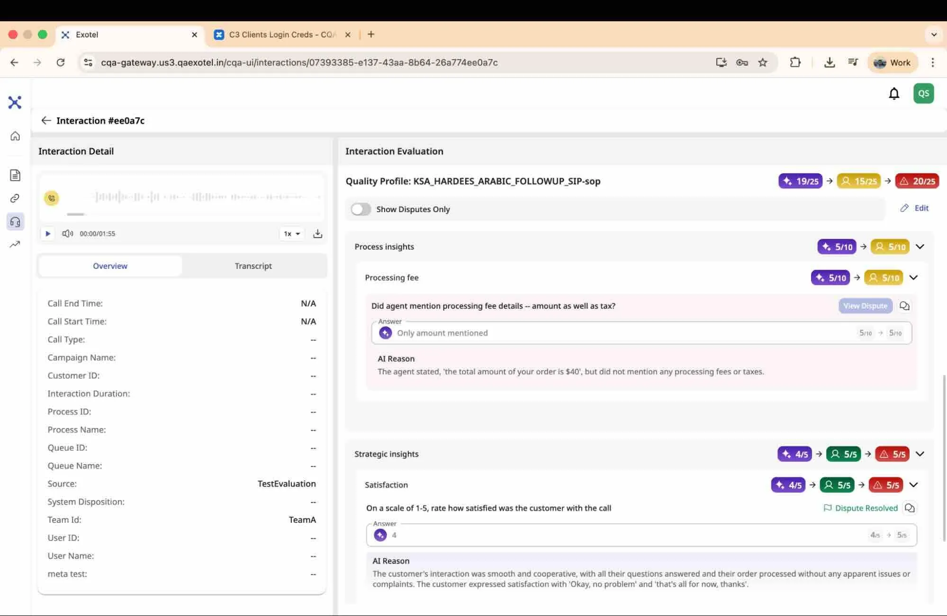Mute the audio player volume
947x616 pixels.
coord(68,233)
